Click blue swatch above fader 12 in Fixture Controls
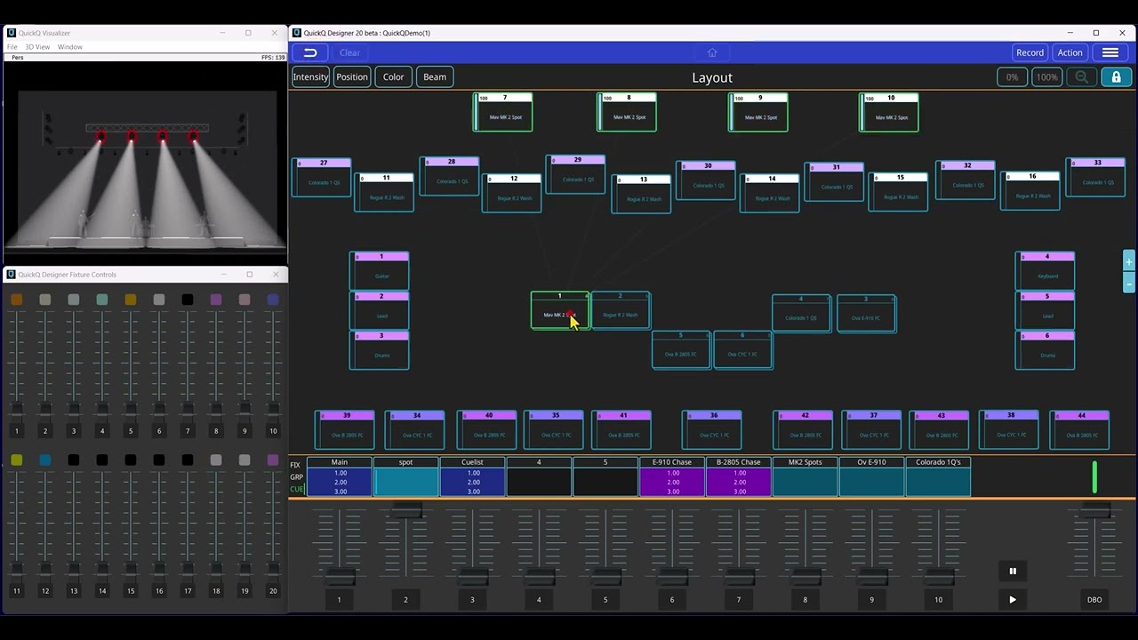Screen dimensions: 1138x640 45,460
